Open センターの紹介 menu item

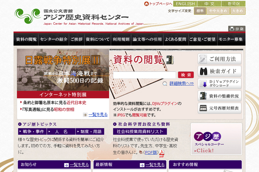54,40
